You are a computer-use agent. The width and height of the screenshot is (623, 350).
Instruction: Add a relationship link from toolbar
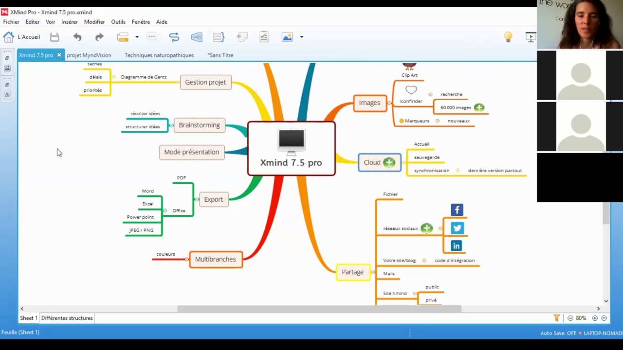pos(174,37)
